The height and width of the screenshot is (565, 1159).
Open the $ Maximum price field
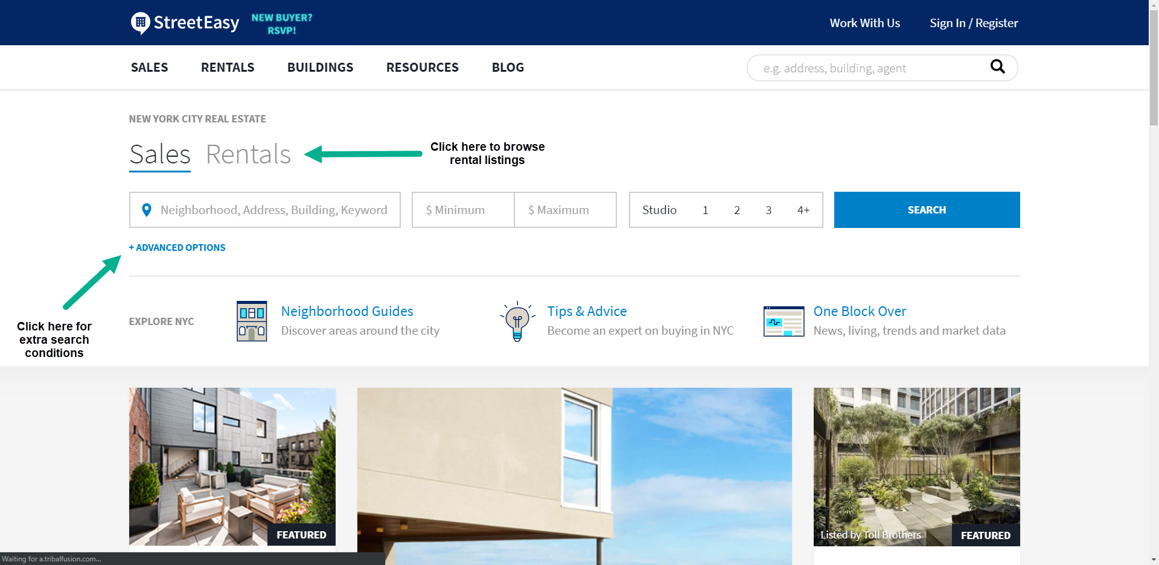[x=565, y=210]
